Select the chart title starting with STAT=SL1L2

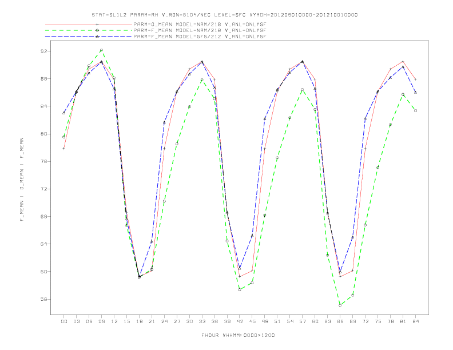point(225,15)
